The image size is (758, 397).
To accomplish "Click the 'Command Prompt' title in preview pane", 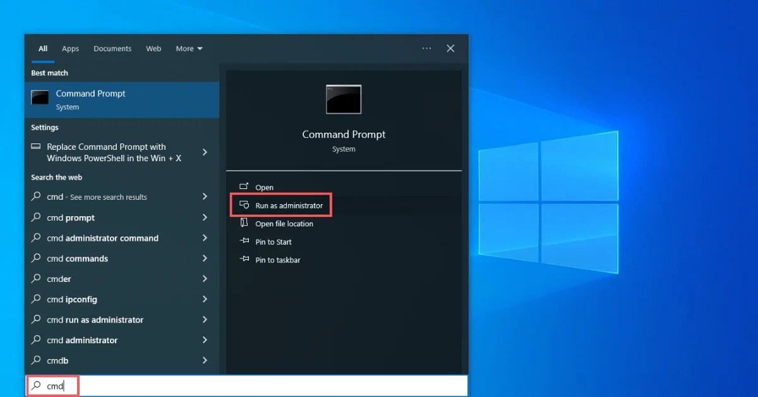I will (344, 134).
